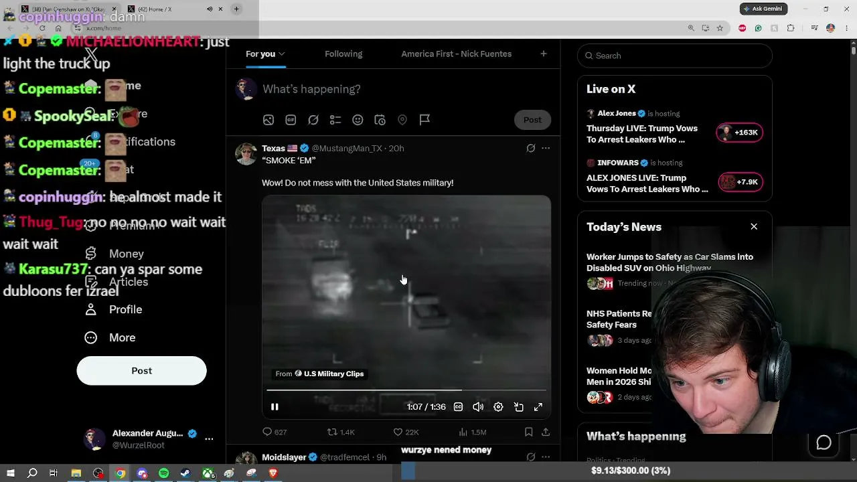The width and height of the screenshot is (857, 482).
Task: Mute the video sound
Action: coord(478,407)
